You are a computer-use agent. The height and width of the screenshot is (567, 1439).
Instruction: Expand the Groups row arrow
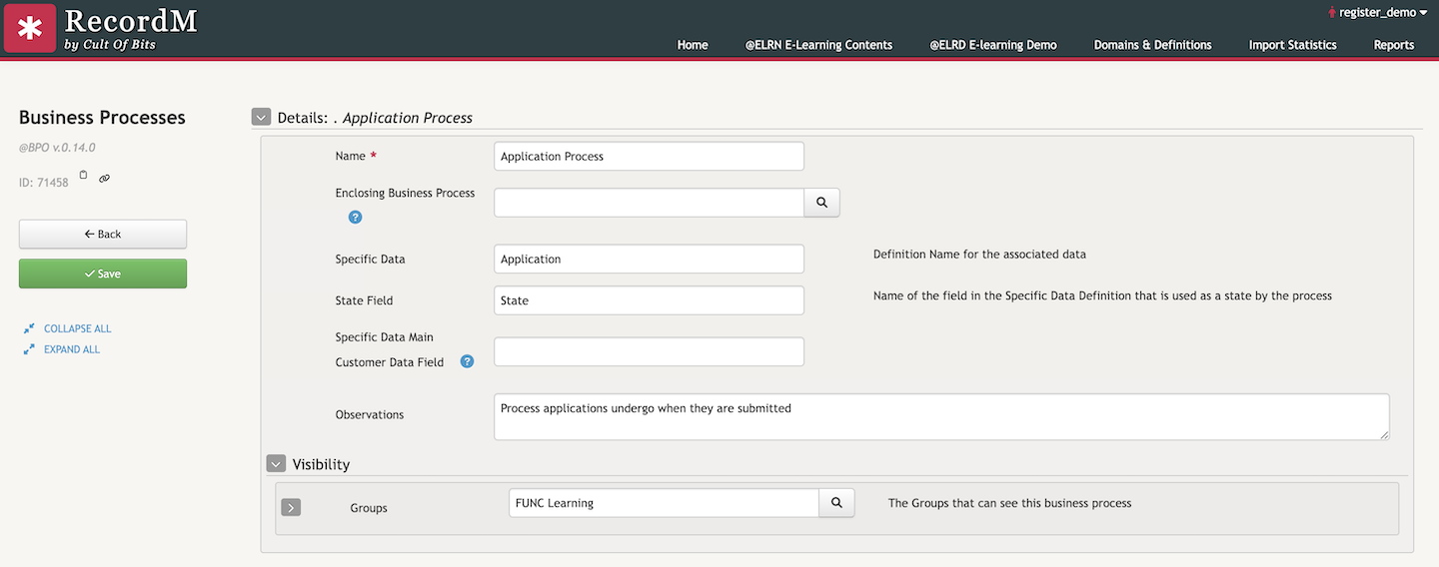point(291,508)
